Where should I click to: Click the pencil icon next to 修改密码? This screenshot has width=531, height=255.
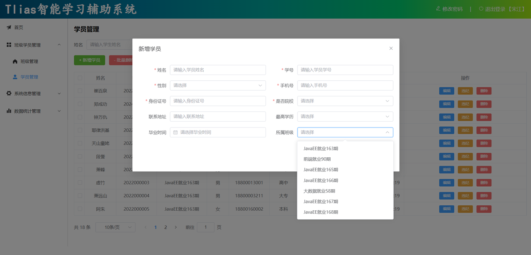pos(438,9)
